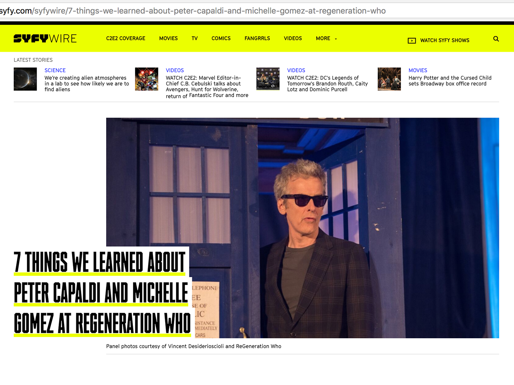Open VIDEOS in the top nav
Image resolution: width=514 pixels, height=385 pixels.
(293, 38)
